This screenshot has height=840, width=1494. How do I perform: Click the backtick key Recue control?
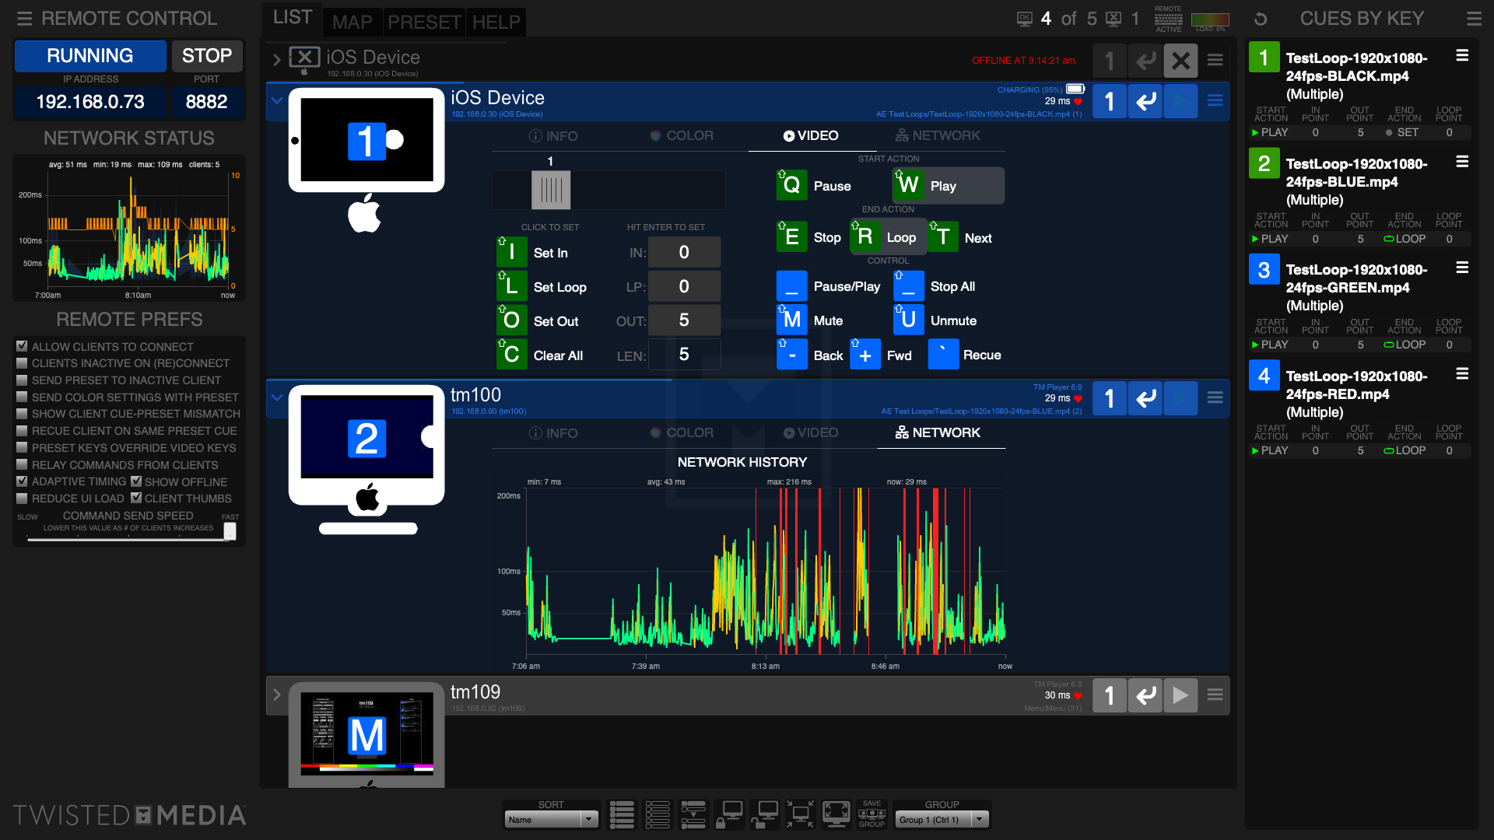click(x=943, y=355)
